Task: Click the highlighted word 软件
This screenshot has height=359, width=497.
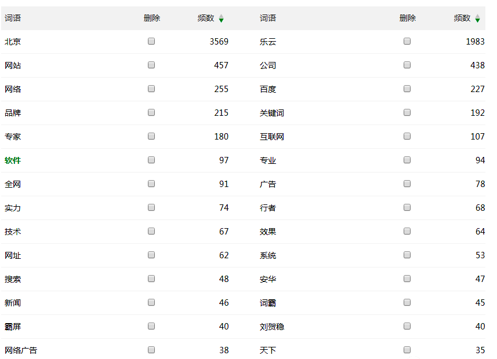Action: coord(13,160)
